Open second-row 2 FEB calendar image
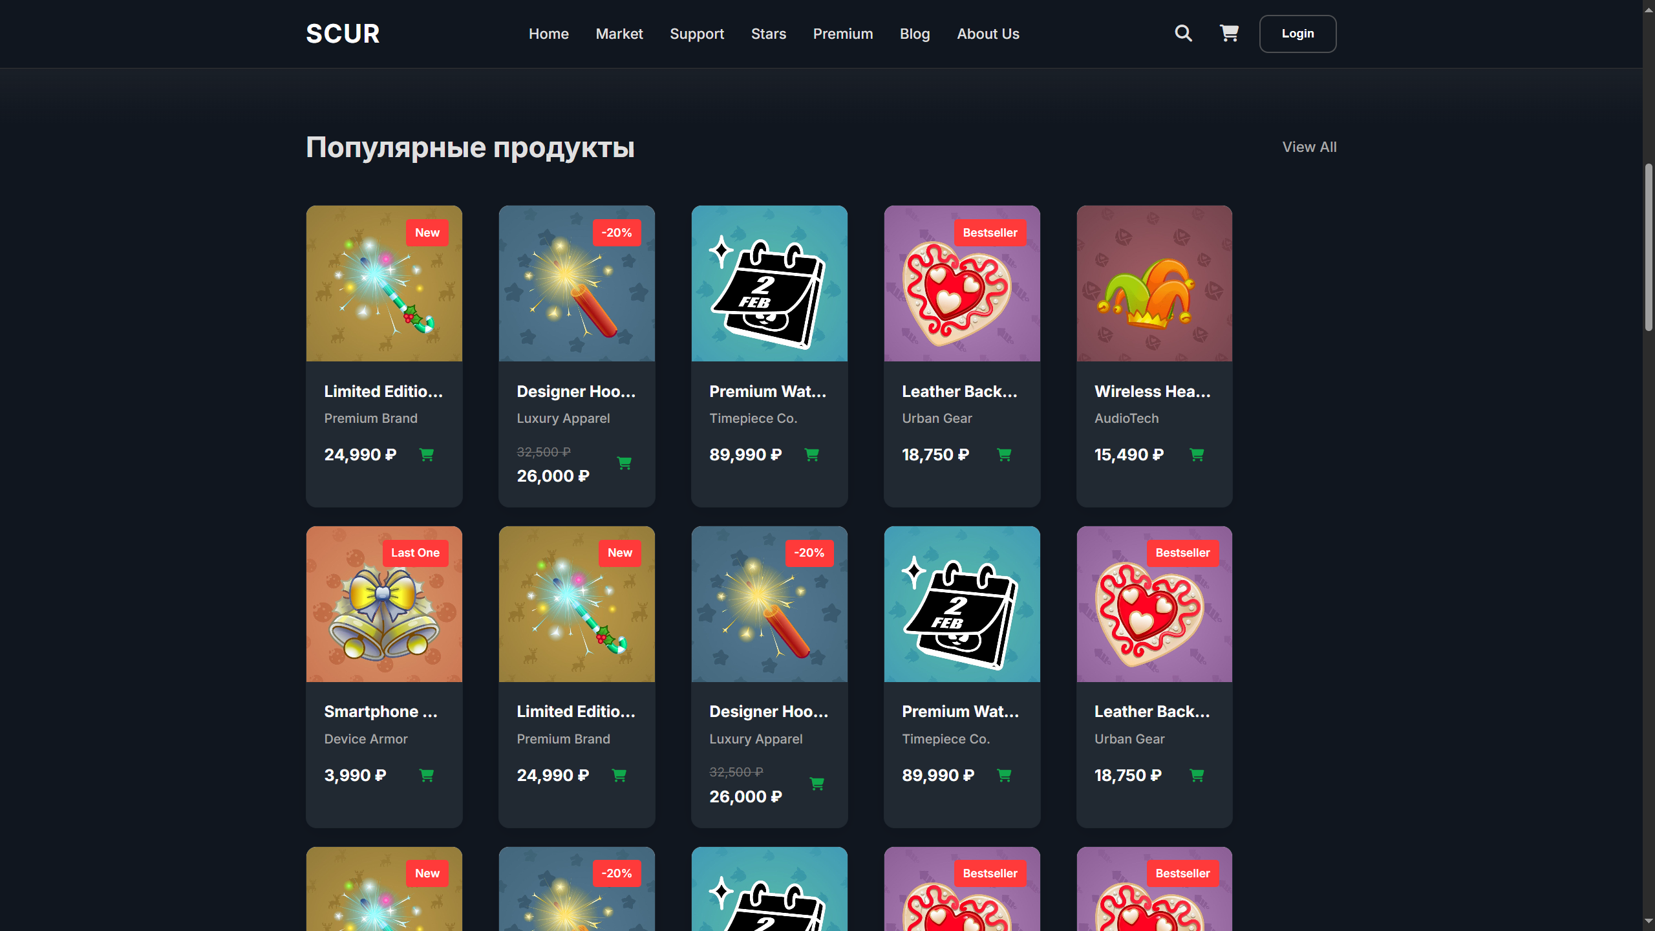The height and width of the screenshot is (931, 1655). click(962, 604)
